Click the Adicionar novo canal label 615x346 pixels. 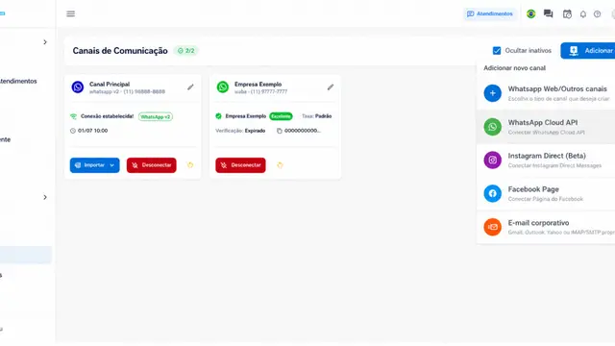coord(515,68)
